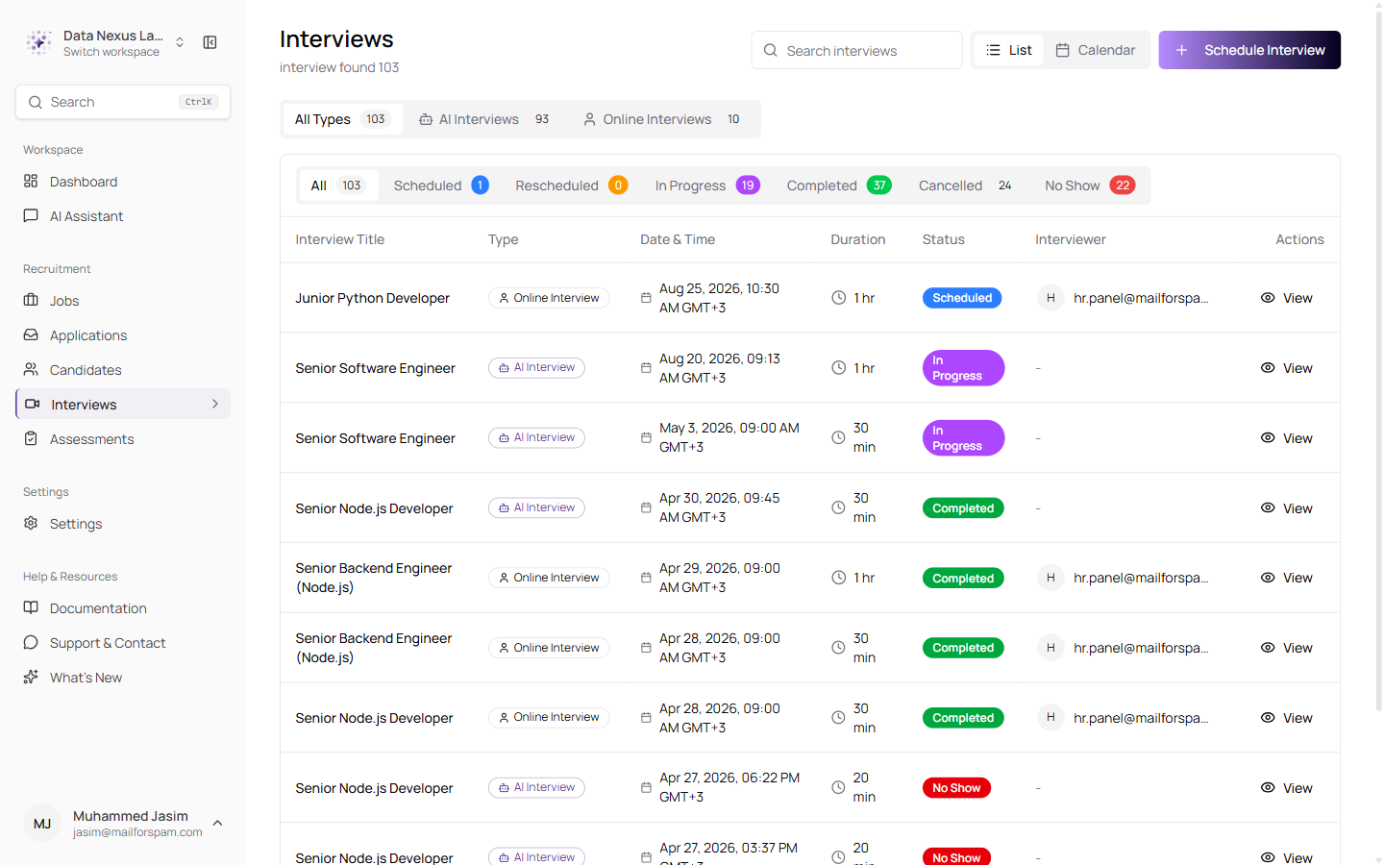Click Online Interview tag for Junior Python Developer
This screenshot has height=865, width=1384.
point(549,298)
